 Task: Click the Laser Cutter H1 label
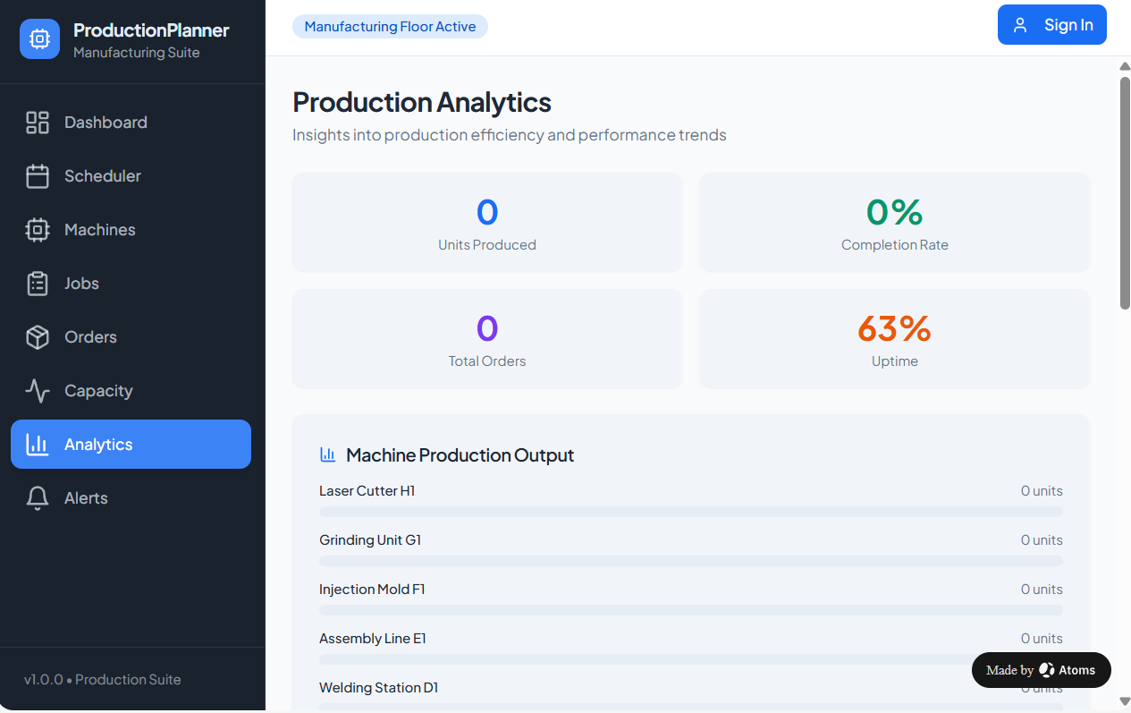click(x=367, y=491)
